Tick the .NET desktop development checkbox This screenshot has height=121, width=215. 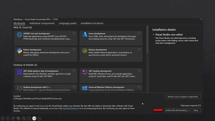[x=139, y=71]
